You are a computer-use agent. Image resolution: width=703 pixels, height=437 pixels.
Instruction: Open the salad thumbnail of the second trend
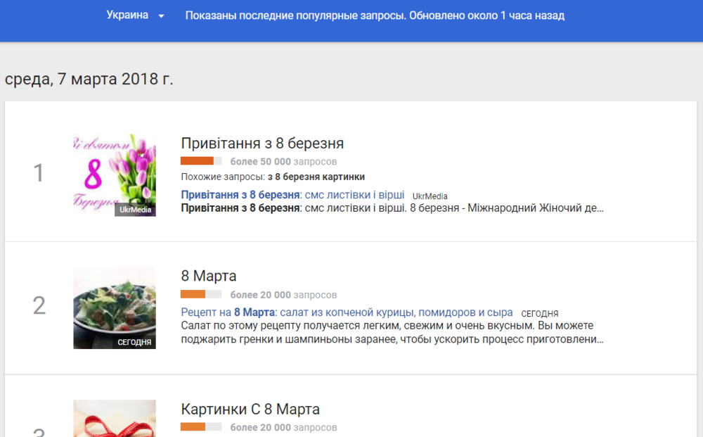(x=115, y=308)
